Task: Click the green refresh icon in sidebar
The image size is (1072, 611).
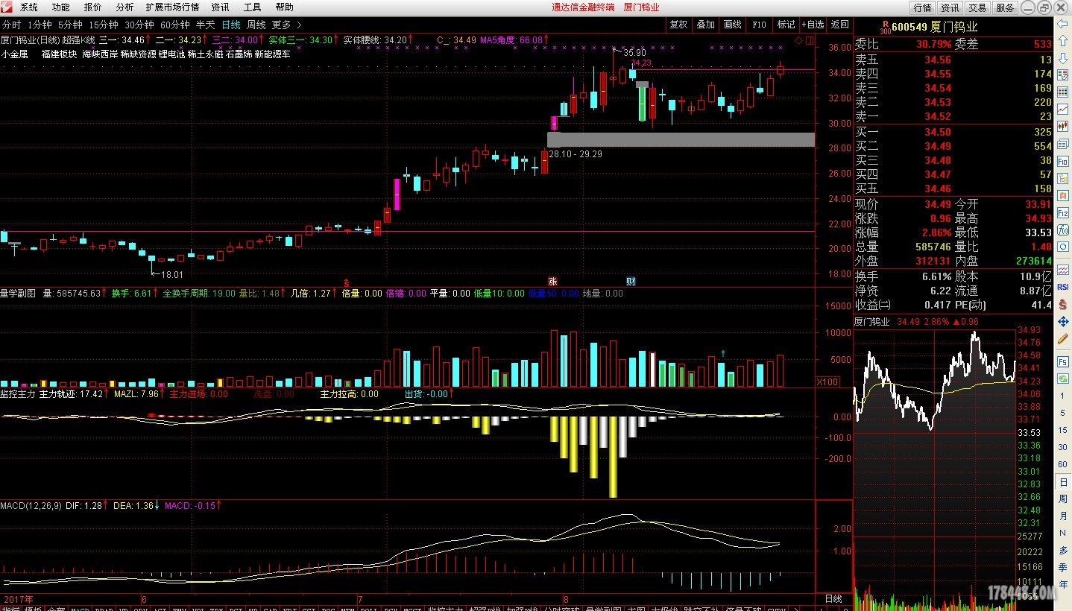Action: tap(1062, 378)
